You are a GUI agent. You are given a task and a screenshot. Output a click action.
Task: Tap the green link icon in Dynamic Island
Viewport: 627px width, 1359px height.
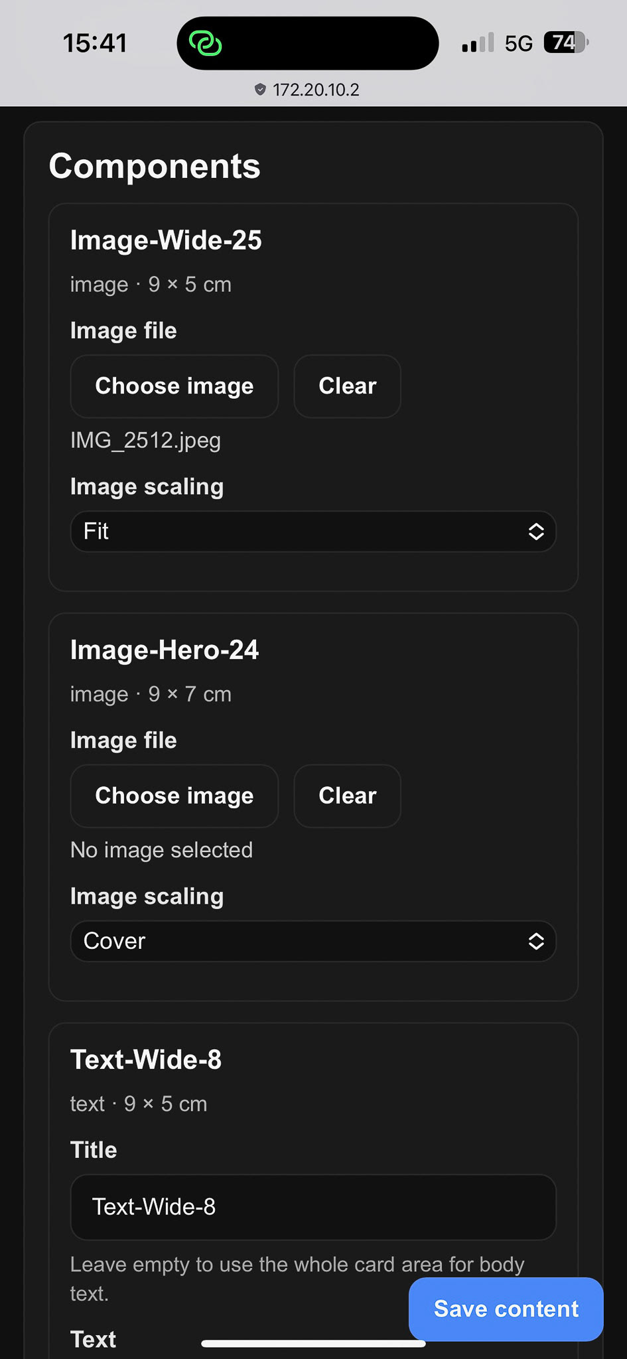pos(206,42)
